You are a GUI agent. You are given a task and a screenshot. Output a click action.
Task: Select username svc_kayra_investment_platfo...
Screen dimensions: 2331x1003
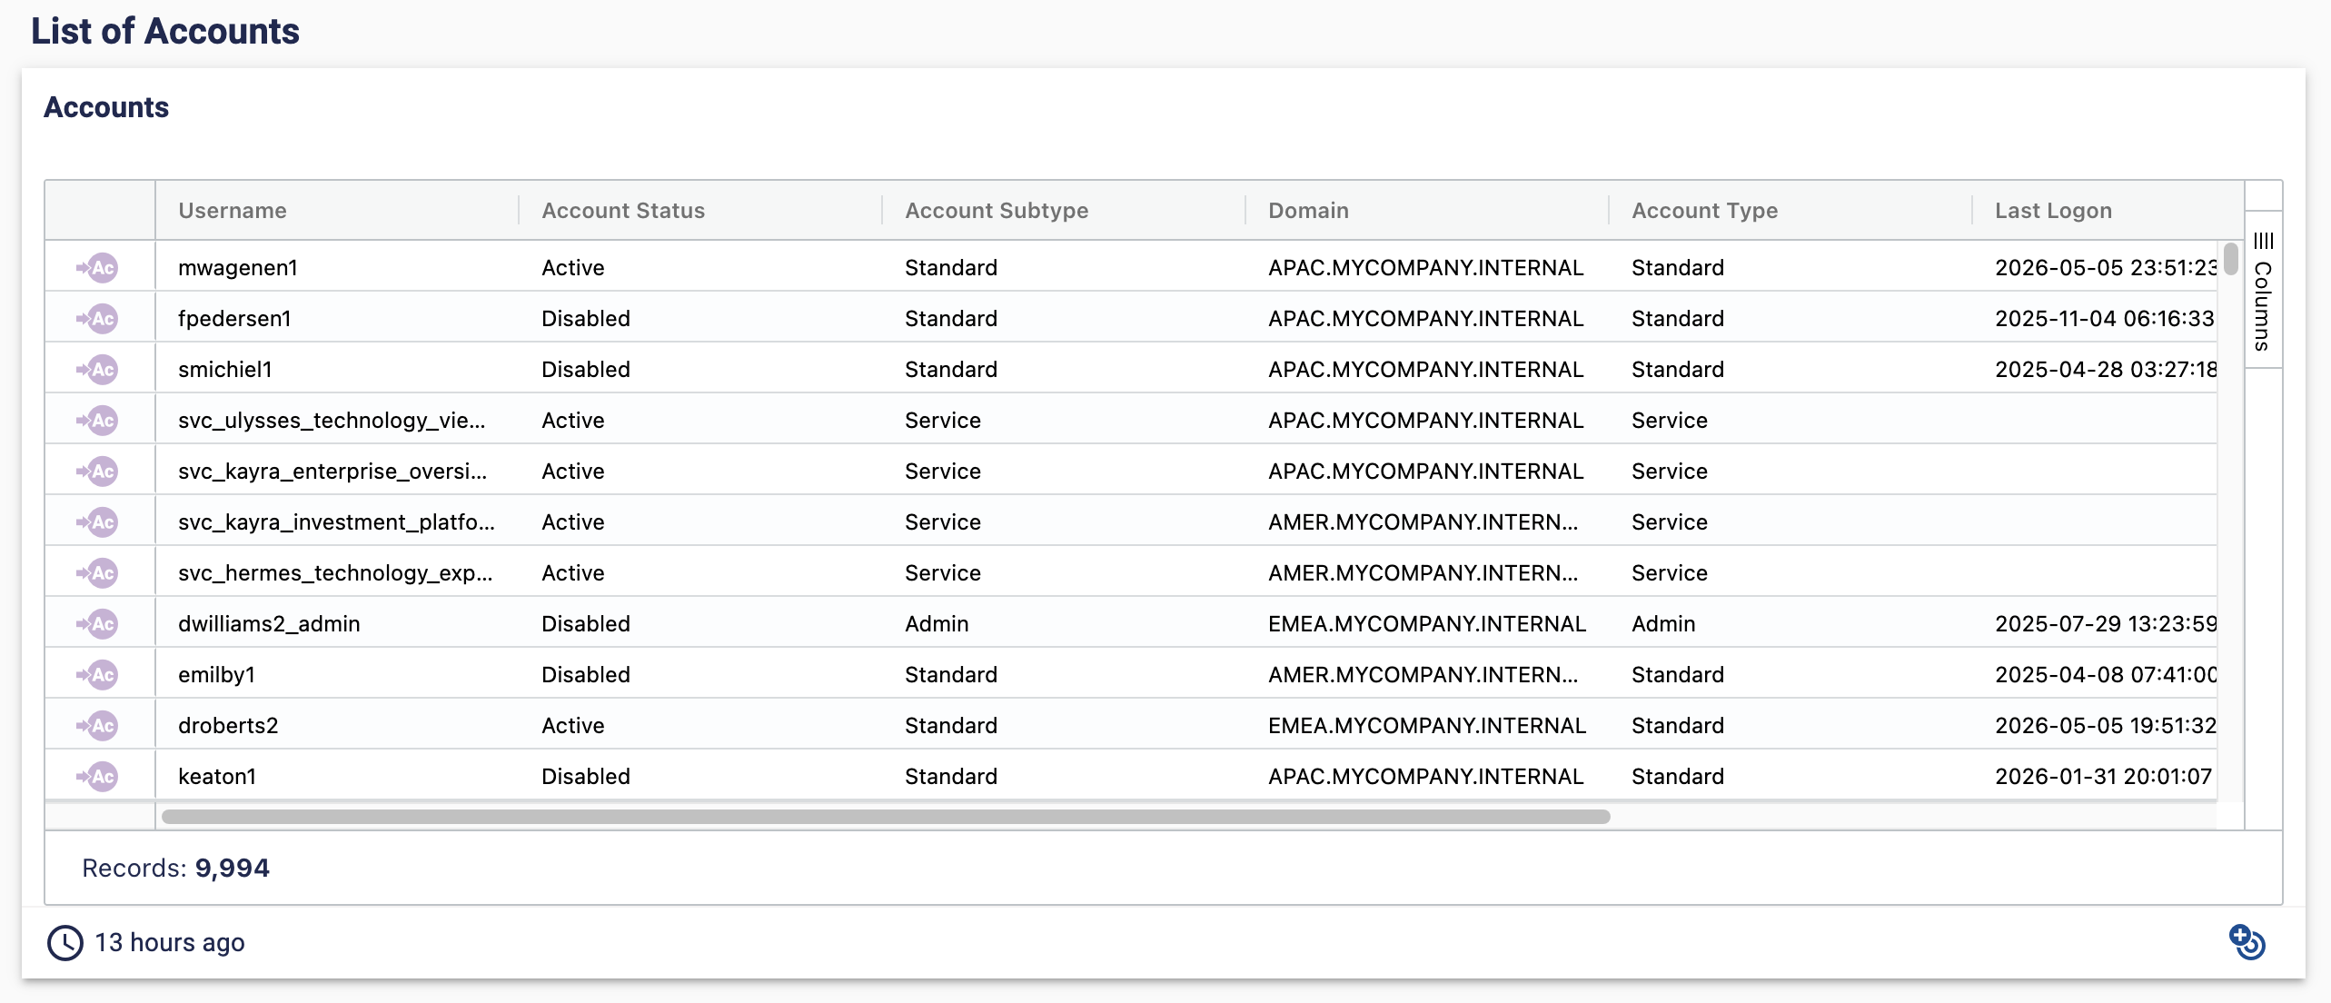pyautogui.click(x=336, y=522)
